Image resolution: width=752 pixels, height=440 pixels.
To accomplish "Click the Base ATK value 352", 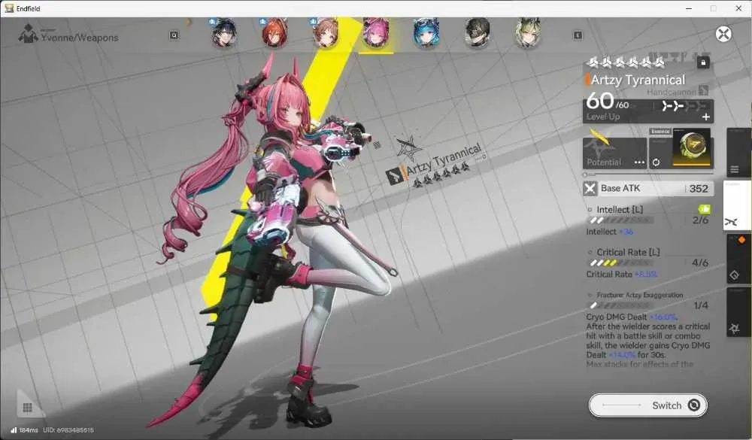I will [x=699, y=189].
